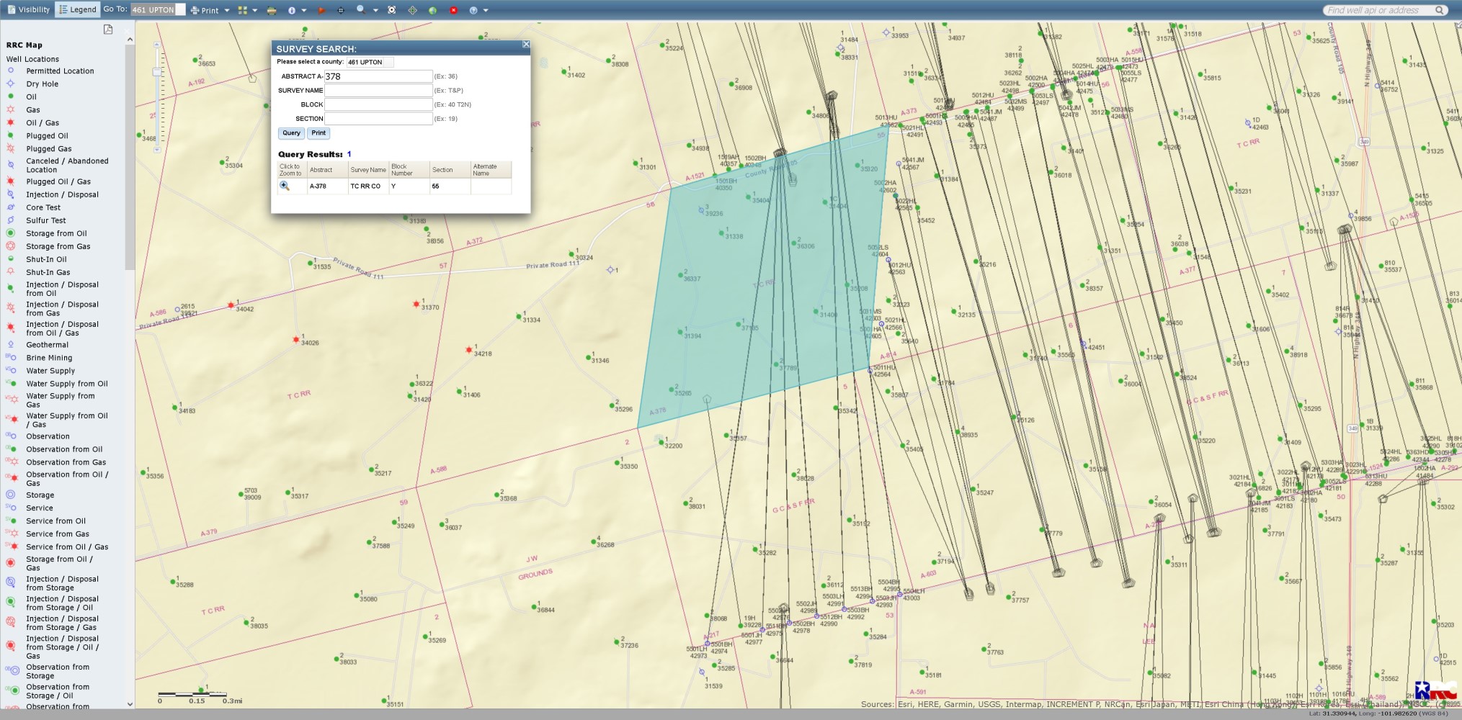
Task: Click the Query button
Action: point(291,133)
